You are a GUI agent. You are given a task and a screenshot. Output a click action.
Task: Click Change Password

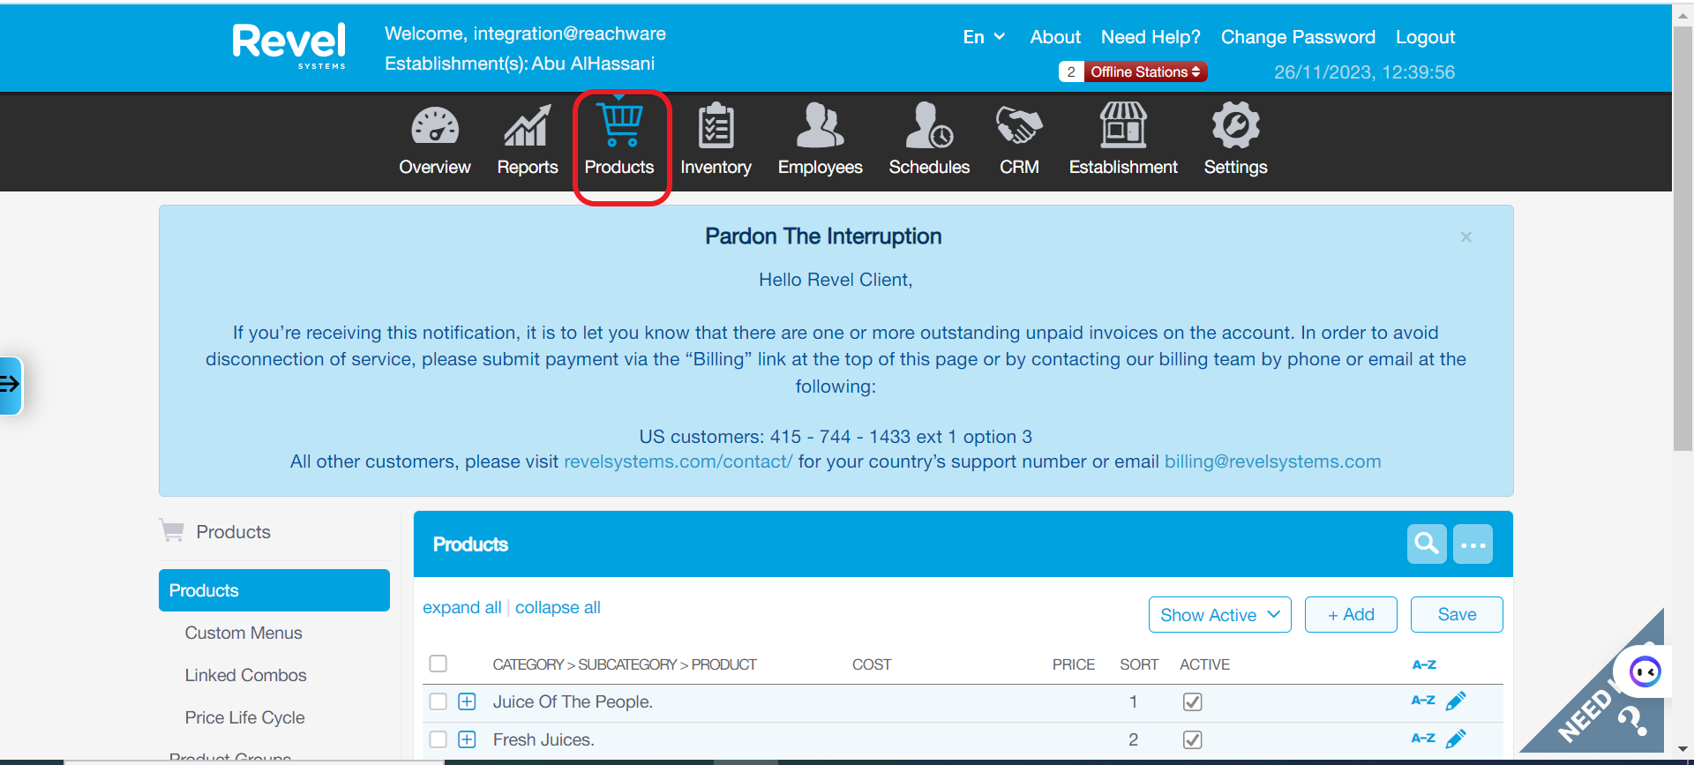pyautogui.click(x=1298, y=37)
